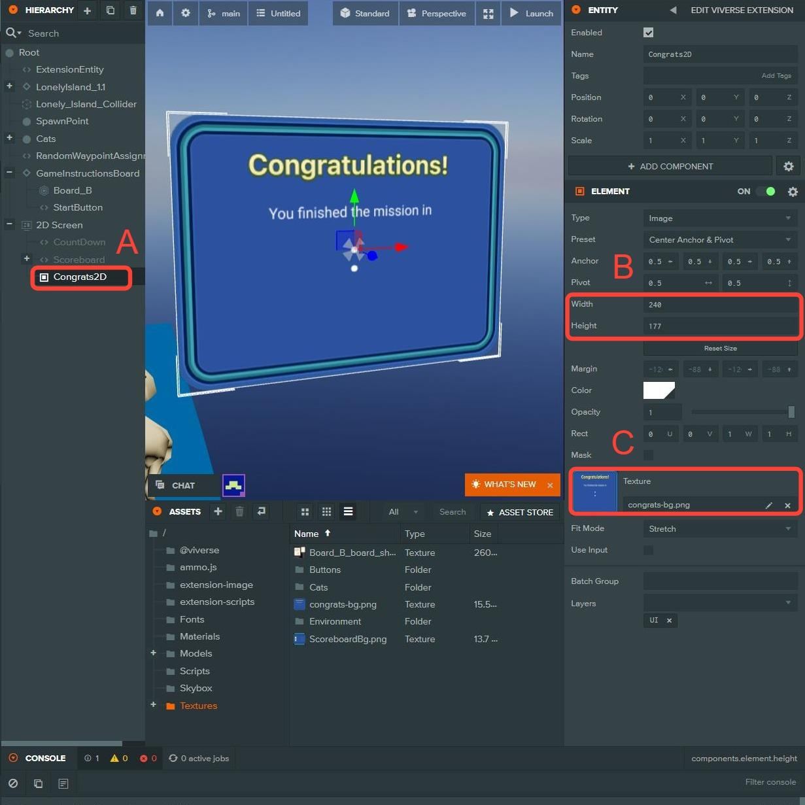The width and height of the screenshot is (805, 805).
Task: Click the ADD COMPONENT button
Action: (670, 166)
